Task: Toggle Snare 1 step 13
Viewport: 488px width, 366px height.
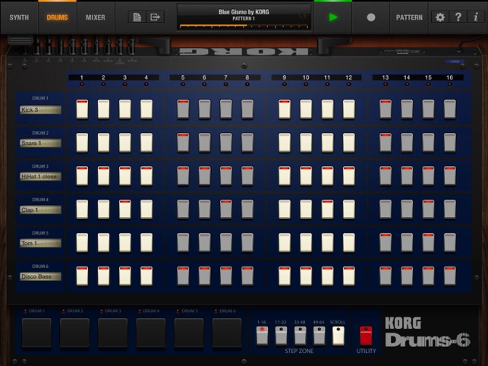Action: 386,143
